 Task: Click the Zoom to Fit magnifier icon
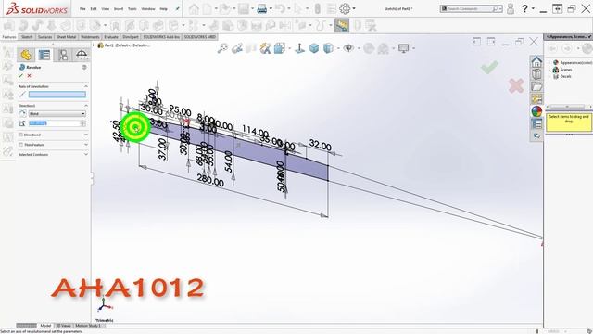tap(222, 48)
